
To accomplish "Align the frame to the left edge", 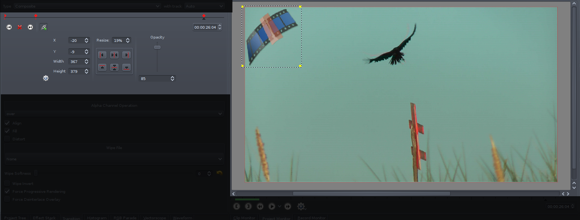I will (102, 55).
